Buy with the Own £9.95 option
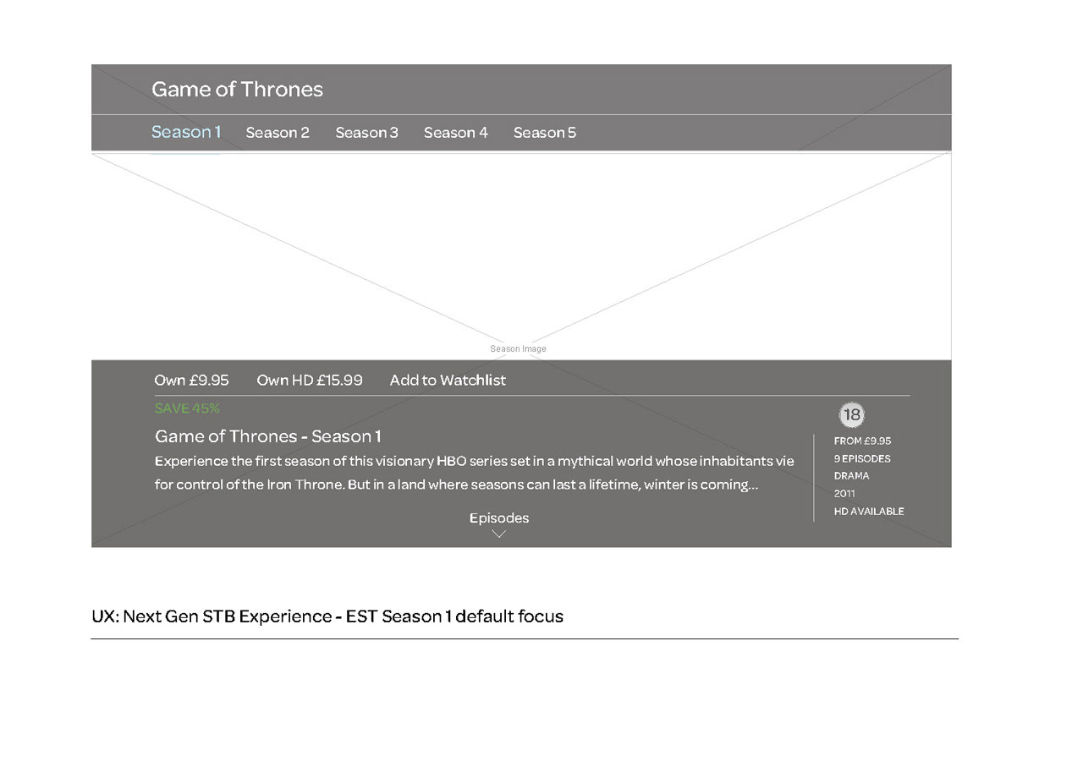This screenshot has height=767, width=1083. click(191, 381)
